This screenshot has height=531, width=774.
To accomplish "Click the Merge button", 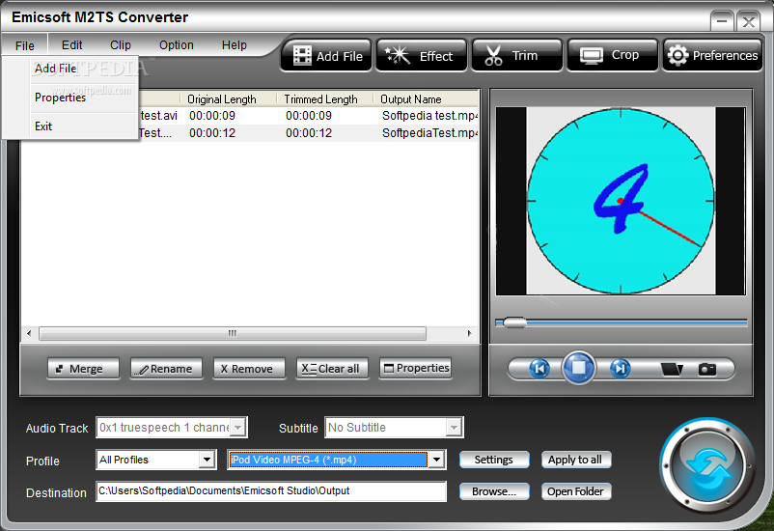I will (83, 369).
